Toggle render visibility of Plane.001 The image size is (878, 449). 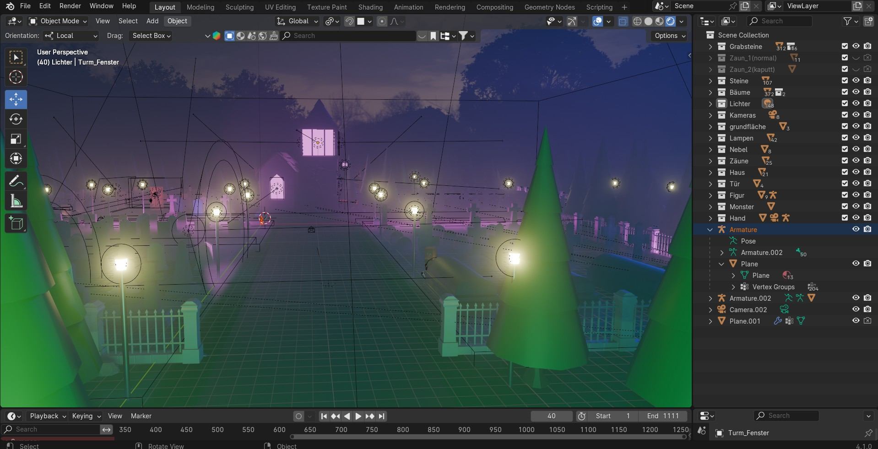coord(867,321)
